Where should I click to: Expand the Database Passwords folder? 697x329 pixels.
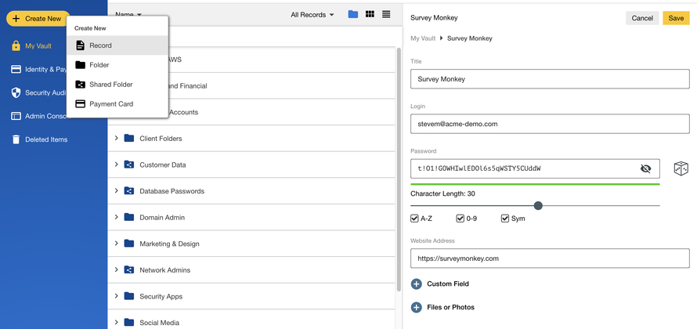(x=117, y=190)
